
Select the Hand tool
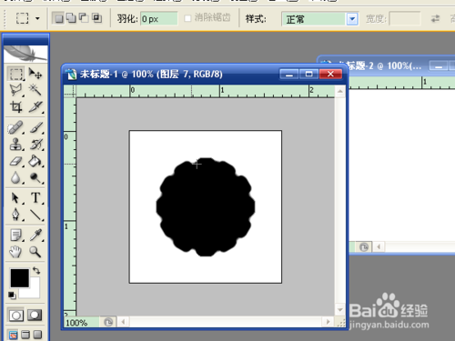pos(15,252)
